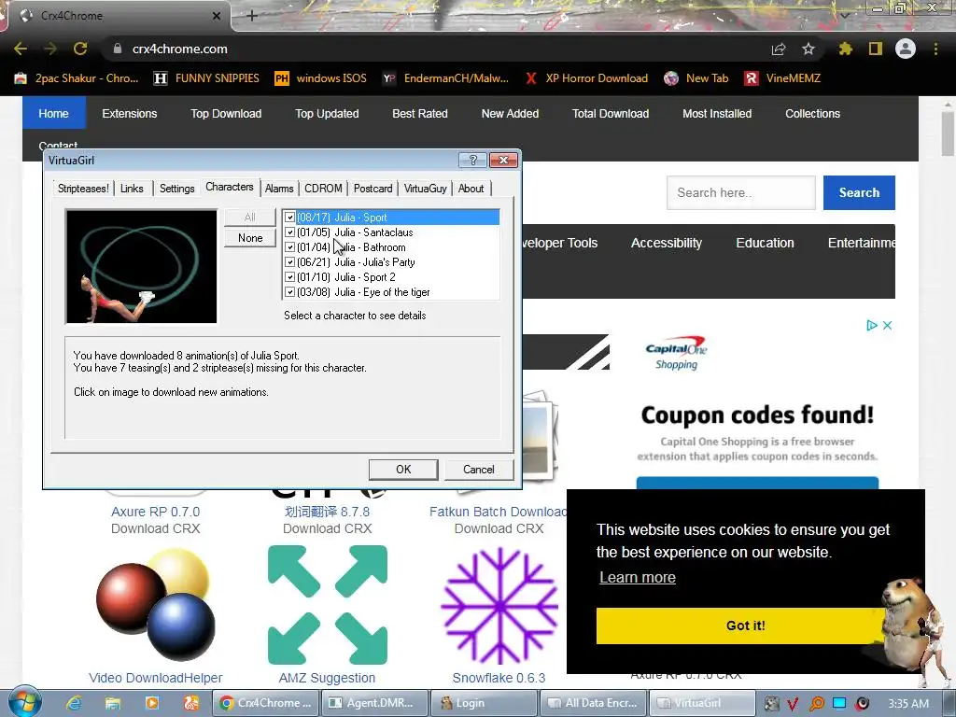The image size is (956, 717).
Task: Open Windows Explorer folder icon in taskbar
Action: pos(113,703)
